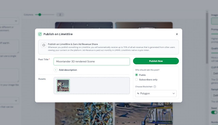The image size is (218, 125).
Task: Adjust the Columns slider handle
Action: coord(40,15)
